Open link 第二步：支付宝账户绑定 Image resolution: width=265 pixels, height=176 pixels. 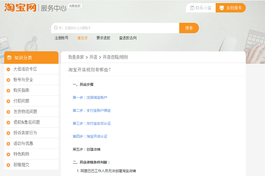point(91,110)
